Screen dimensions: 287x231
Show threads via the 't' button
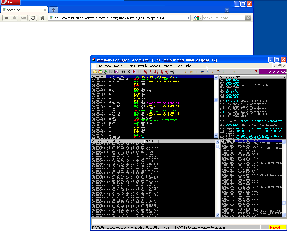click(x=197, y=72)
